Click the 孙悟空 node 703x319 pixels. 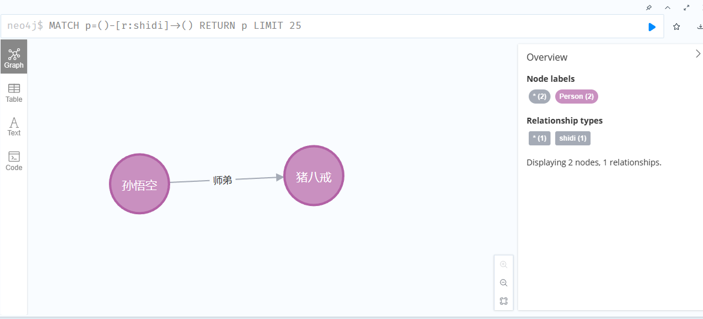(140, 184)
